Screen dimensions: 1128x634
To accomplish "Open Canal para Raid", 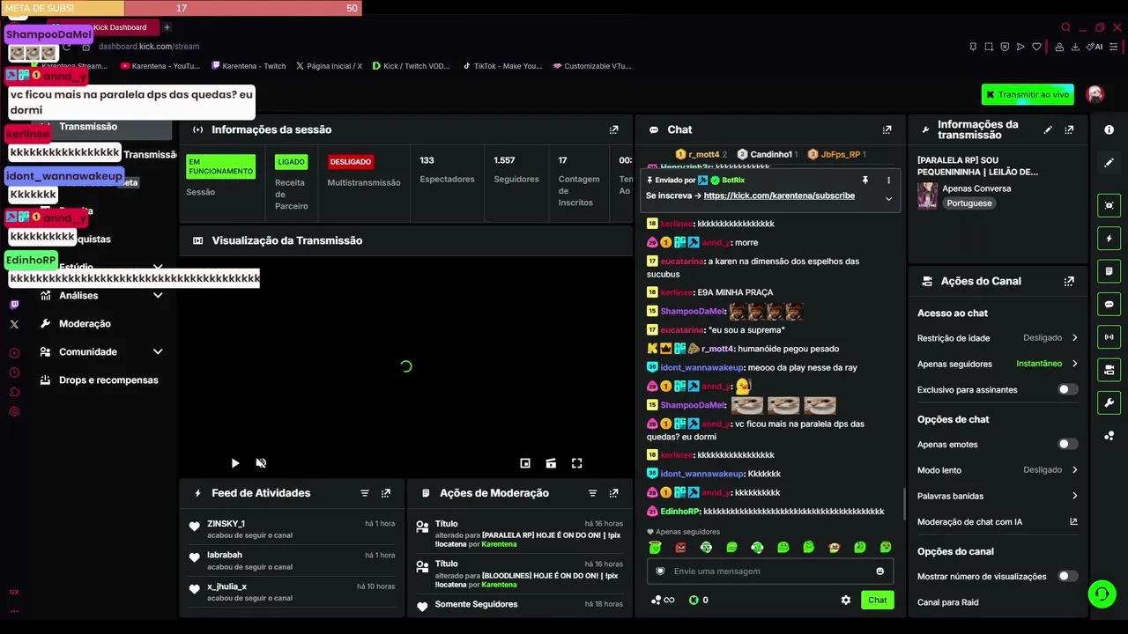I will point(947,602).
